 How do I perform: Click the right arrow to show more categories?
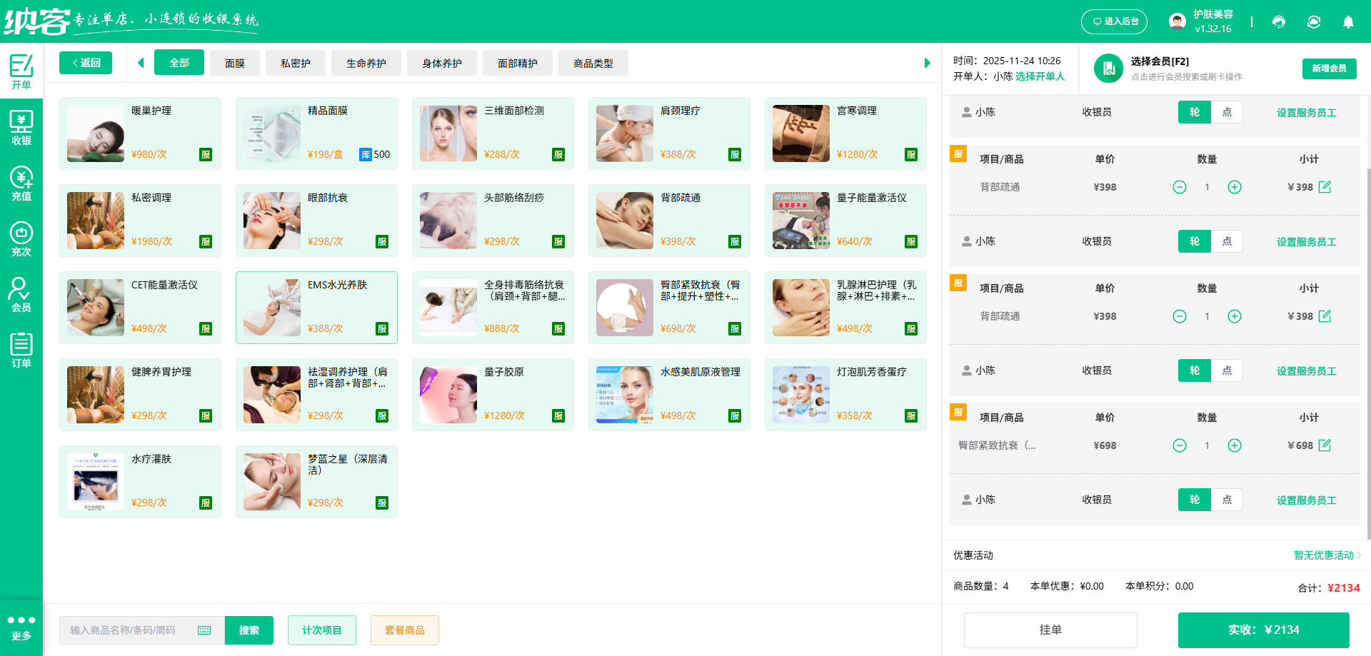[927, 63]
